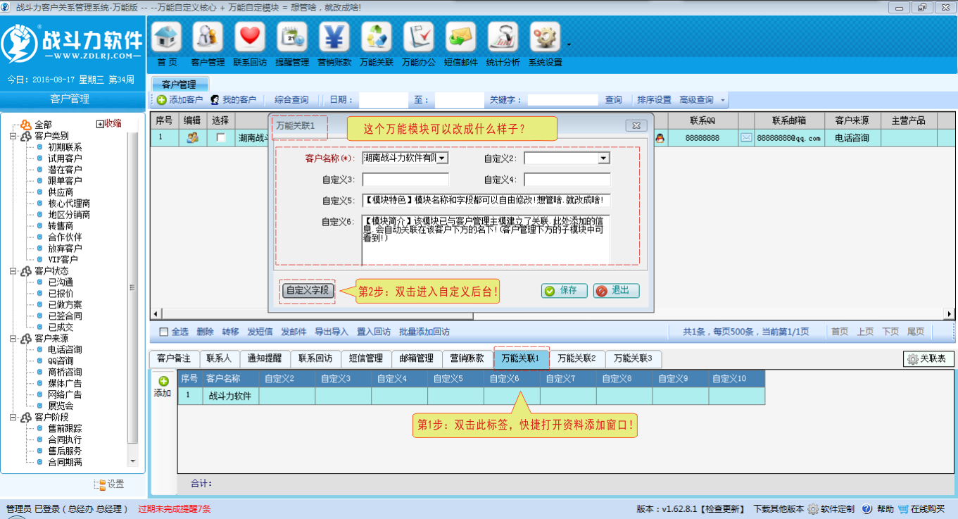This screenshot has height=519, width=958.
Task: Select VIP客户 in tree
Action: [63, 260]
